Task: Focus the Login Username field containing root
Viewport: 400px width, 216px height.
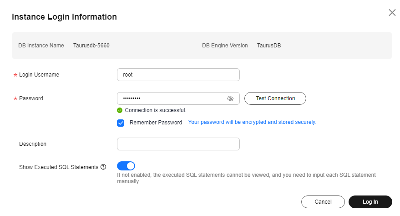Action: (178, 75)
